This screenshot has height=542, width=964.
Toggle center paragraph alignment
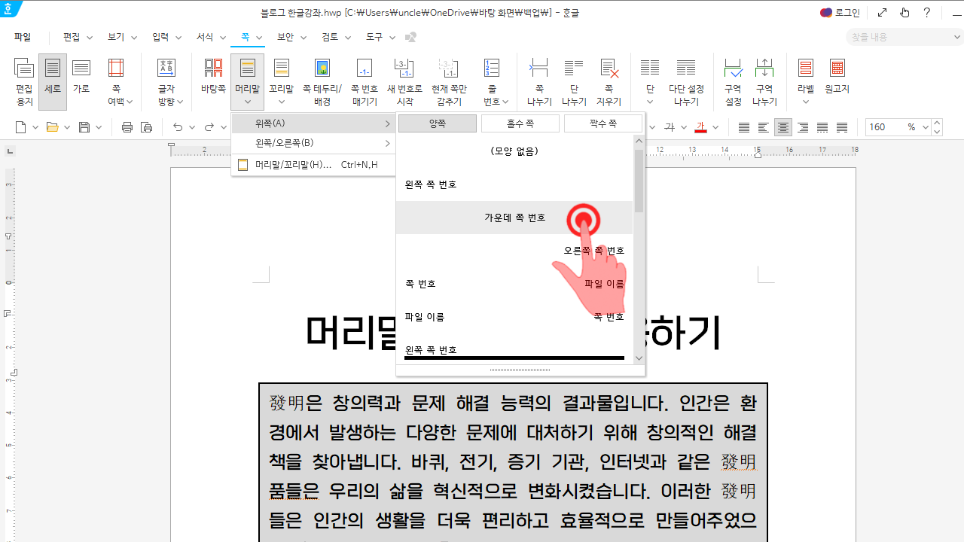point(783,127)
